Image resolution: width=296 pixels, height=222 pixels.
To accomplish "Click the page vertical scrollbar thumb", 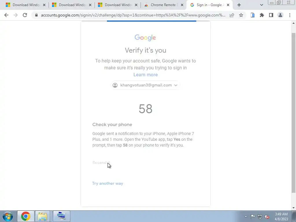I will point(293,113).
